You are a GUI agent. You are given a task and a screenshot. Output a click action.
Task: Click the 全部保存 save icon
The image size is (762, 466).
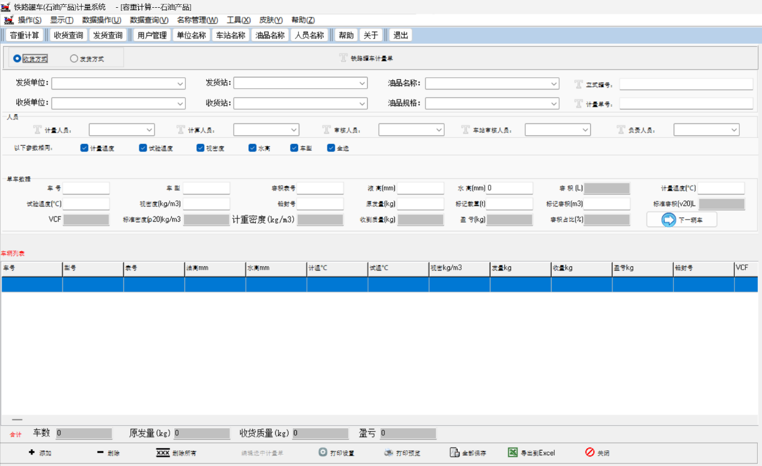(x=454, y=453)
